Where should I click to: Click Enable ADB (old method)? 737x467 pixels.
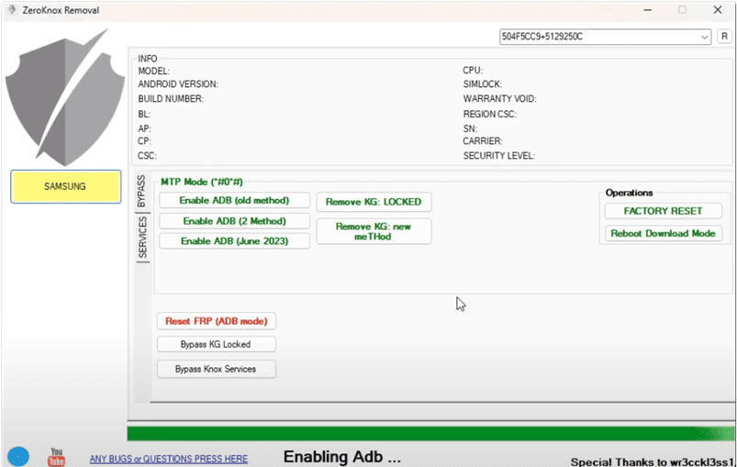(234, 200)
